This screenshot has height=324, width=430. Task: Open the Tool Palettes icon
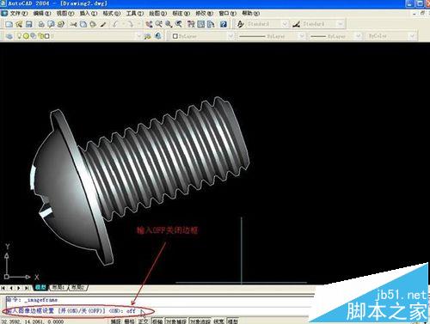tap(211, 24)
